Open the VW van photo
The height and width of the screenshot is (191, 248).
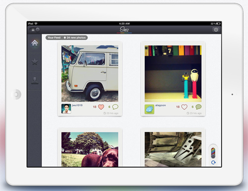(90, 74)
